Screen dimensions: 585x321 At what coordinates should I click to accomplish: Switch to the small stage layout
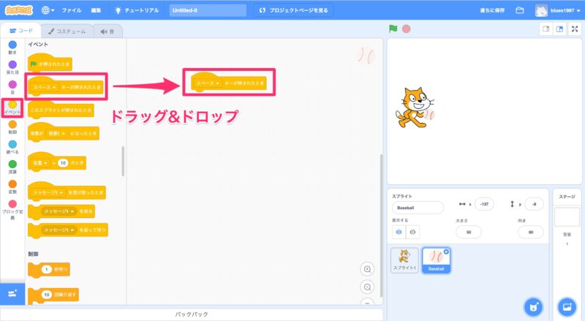(x=545, y=29)
